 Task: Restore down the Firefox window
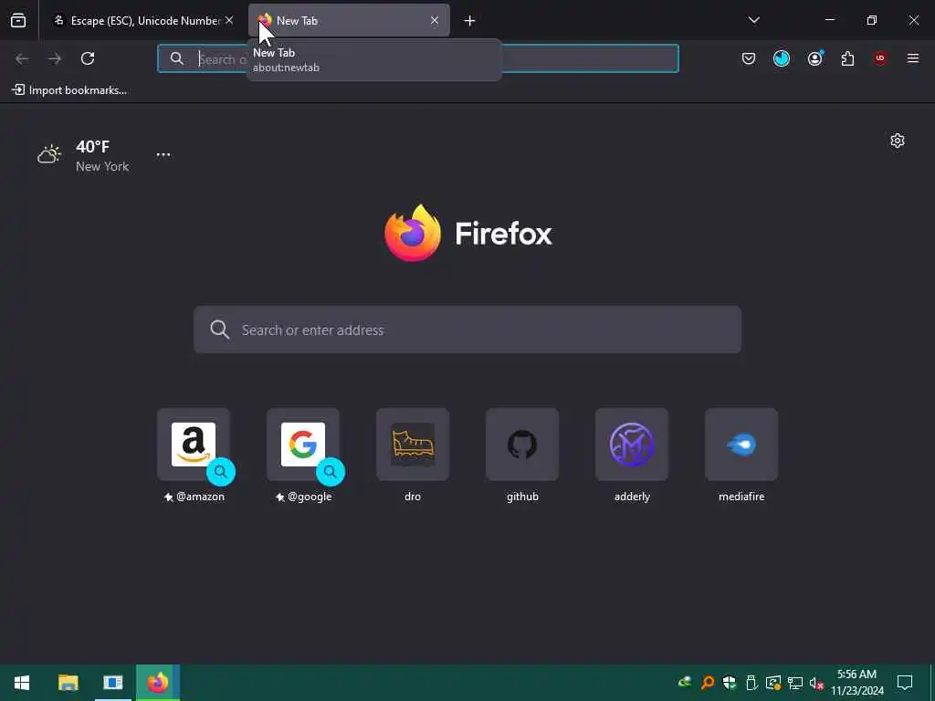pyautogui.click(x=872, y=20)
